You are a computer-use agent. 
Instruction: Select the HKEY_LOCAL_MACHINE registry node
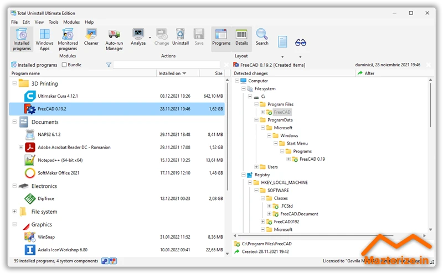[x=284, y=182]
